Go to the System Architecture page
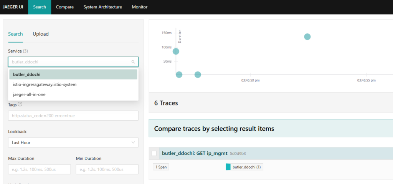 pos(102,7)
